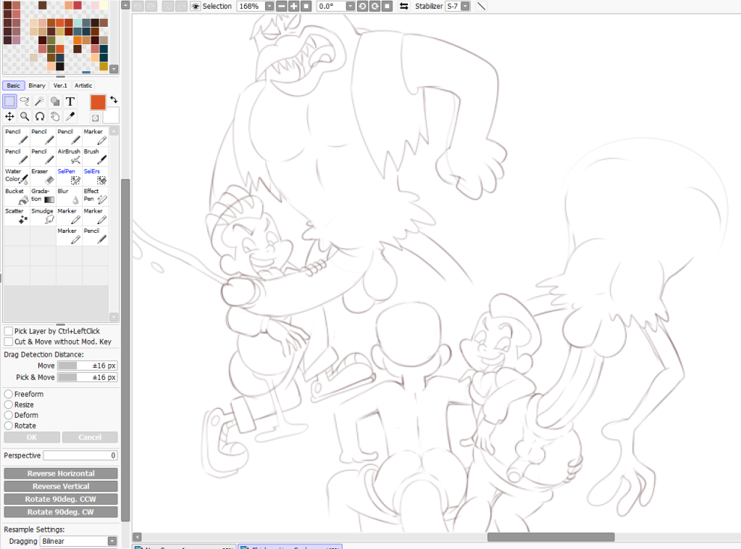
Task: Open the Stabilizer S-7 dropdown
Action: tap(465, 7)
